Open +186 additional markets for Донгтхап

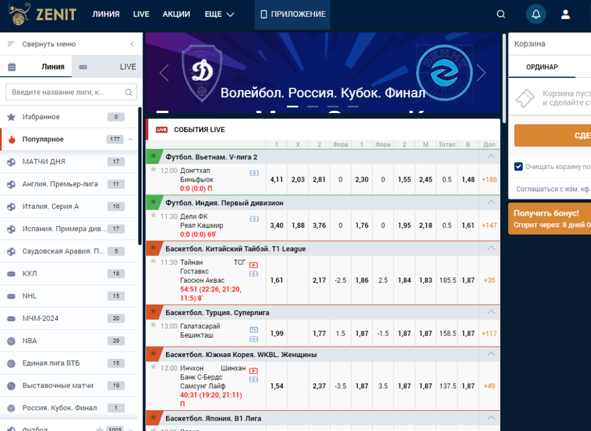tap(489, 179)
